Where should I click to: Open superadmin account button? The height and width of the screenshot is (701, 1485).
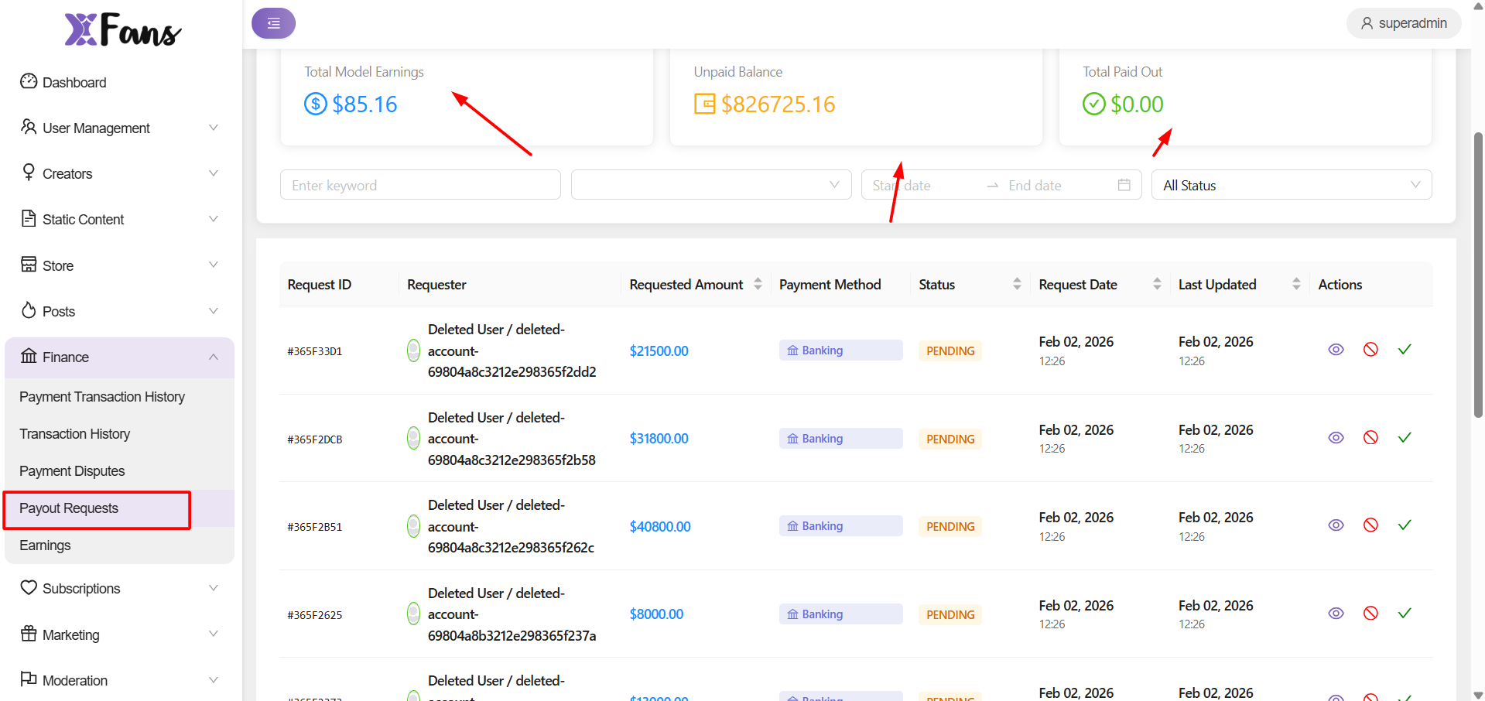point(1404,23)
